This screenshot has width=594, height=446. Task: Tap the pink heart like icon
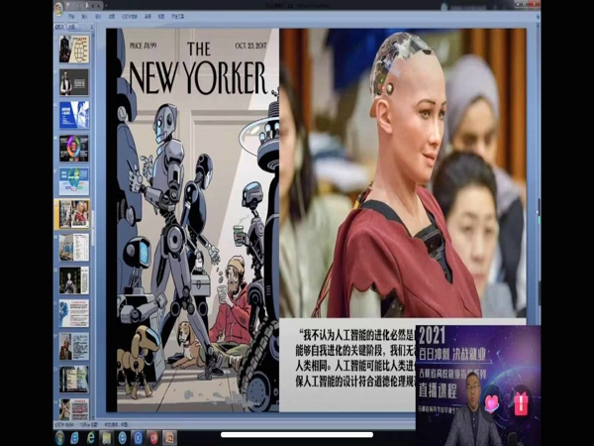tap(491, 402)
